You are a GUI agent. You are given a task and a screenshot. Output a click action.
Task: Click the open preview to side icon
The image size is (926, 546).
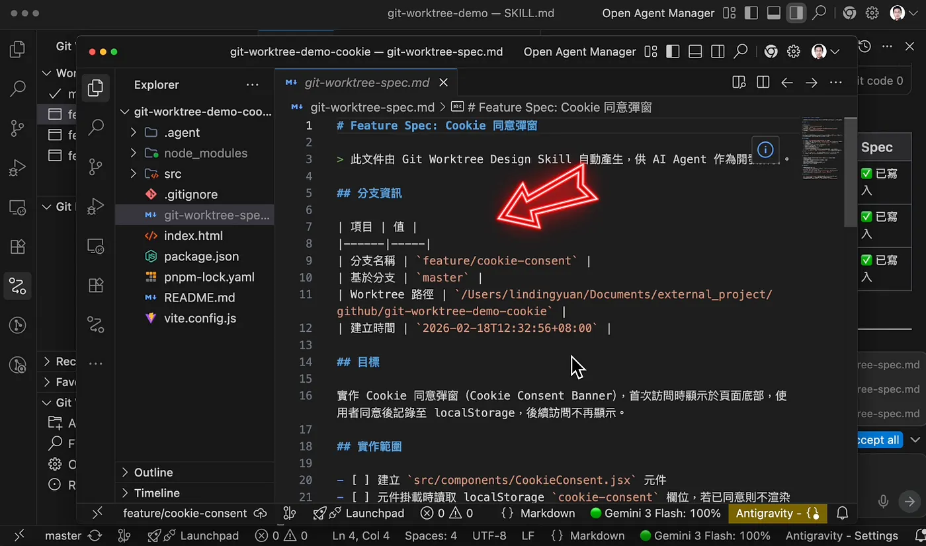coord(739,83)
